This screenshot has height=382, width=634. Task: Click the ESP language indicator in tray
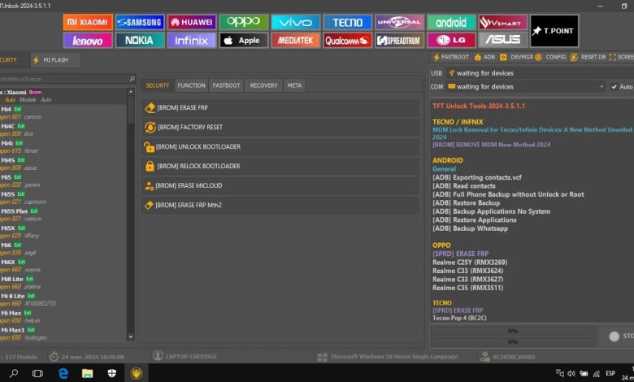pyautogui.click(x=610, y=373)
